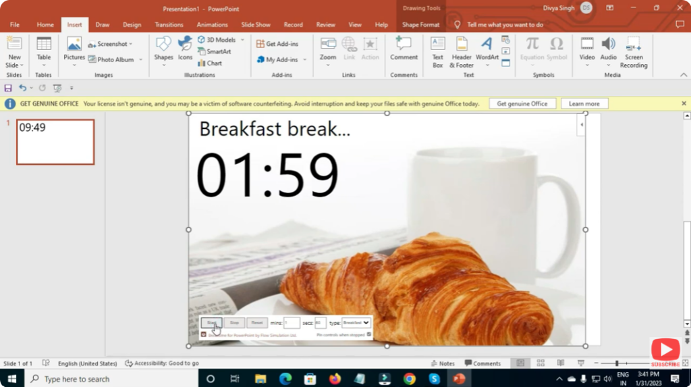Toggle the Notes pane
The height and width of the screenshot is (387, 691).
pos(443,363)
